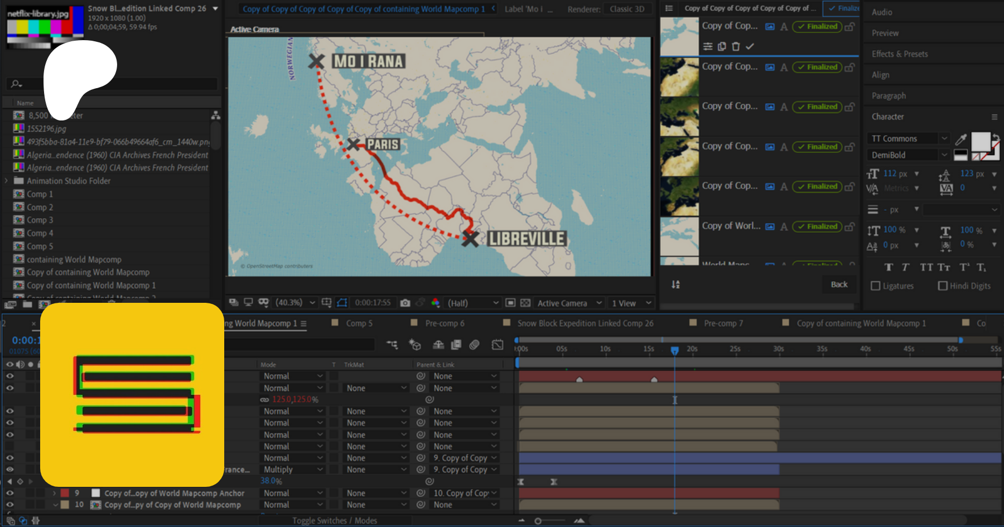Switch to the Pre-comp 6 timeline tab
1004x527 pixels.
point(444,323)
